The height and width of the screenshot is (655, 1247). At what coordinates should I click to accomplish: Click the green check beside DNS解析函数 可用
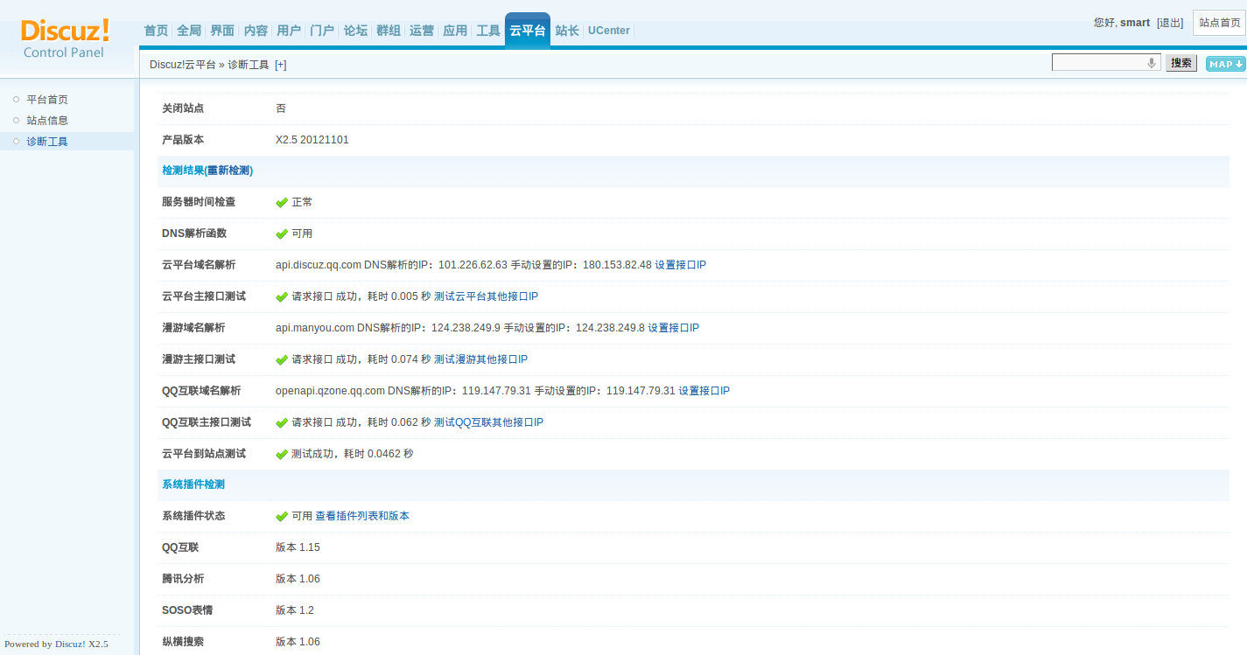(282, 234)
